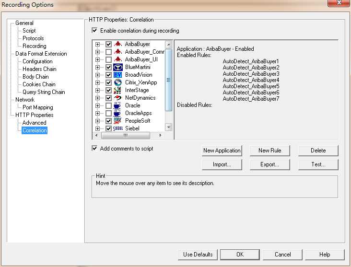This screenshot has width=351, height=267.
Task: Click the AribaBuyer_Comr row icon
Action: (x=118, y=52)
